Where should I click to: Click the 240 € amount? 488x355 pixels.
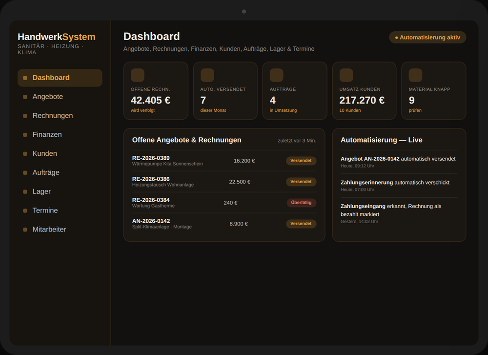pos(231,203)
